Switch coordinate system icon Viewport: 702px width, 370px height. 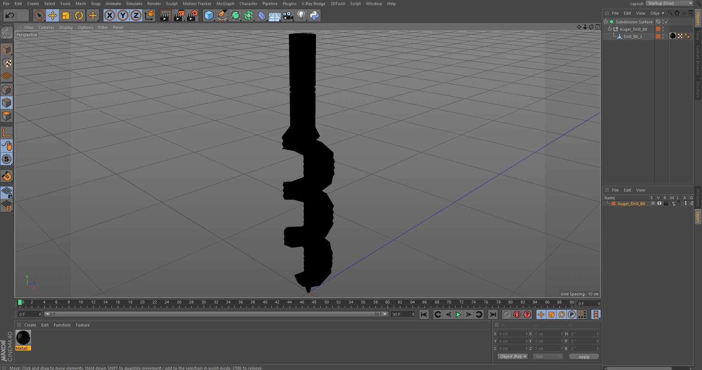(x=150, y=15)
